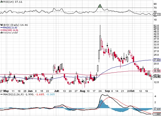Click the RSI(14) indicator legend icon

[x=1, y=2]
